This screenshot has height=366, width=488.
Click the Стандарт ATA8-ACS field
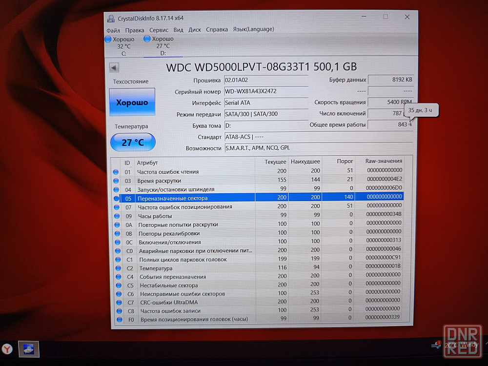(x=318, y=137)
